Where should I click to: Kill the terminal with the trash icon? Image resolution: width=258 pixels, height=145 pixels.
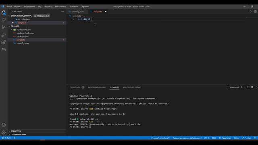pos(252,87)
